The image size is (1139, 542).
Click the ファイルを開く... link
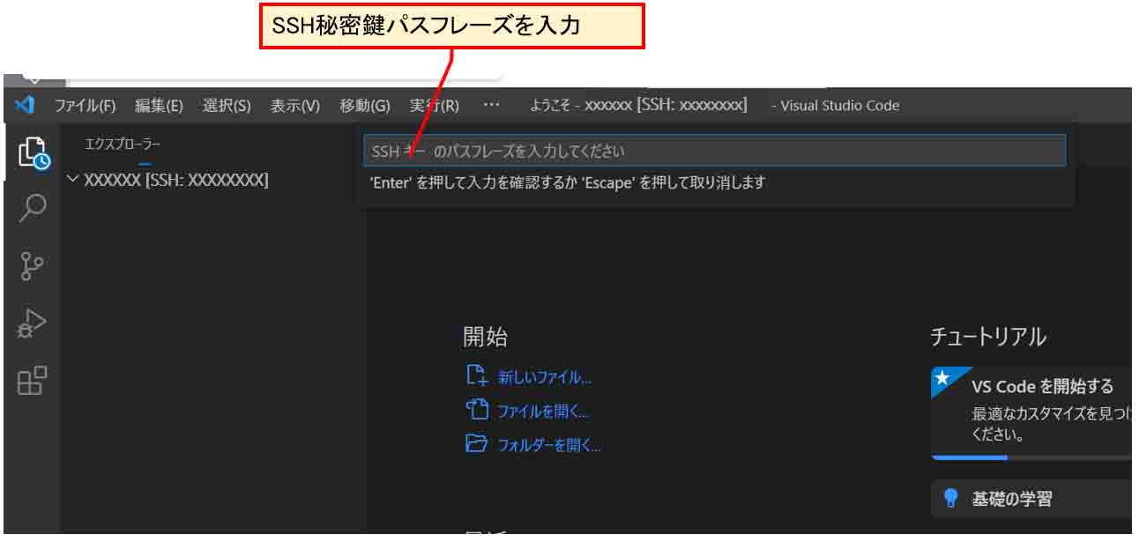pos(542,412)
